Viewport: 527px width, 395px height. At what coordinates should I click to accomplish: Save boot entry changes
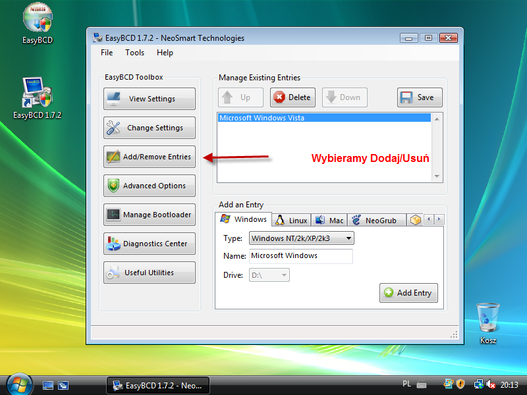coord(420,97)
